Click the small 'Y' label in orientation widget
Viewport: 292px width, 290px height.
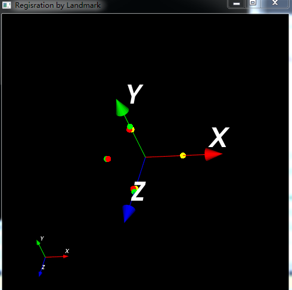click(x=42, y=238)
